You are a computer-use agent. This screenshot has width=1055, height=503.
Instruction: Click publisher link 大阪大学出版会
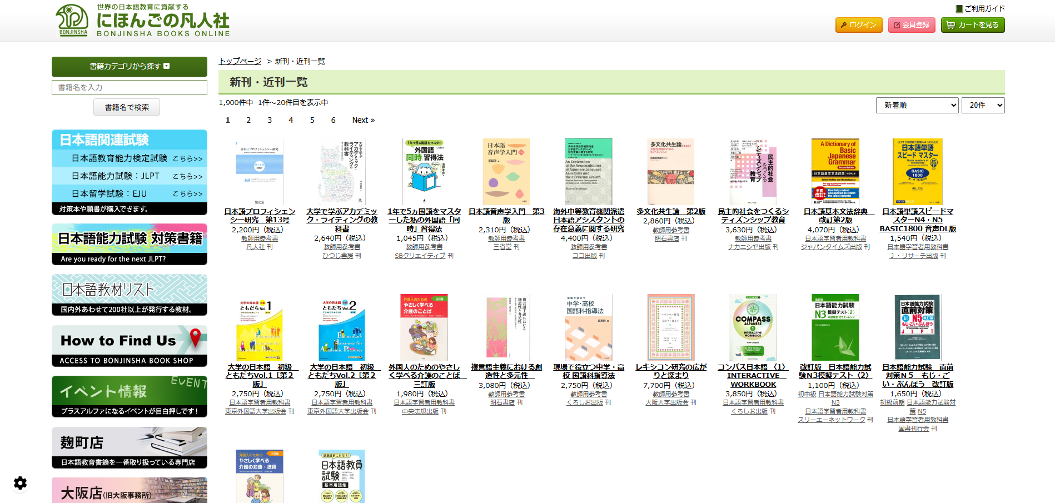pos(667,402)
